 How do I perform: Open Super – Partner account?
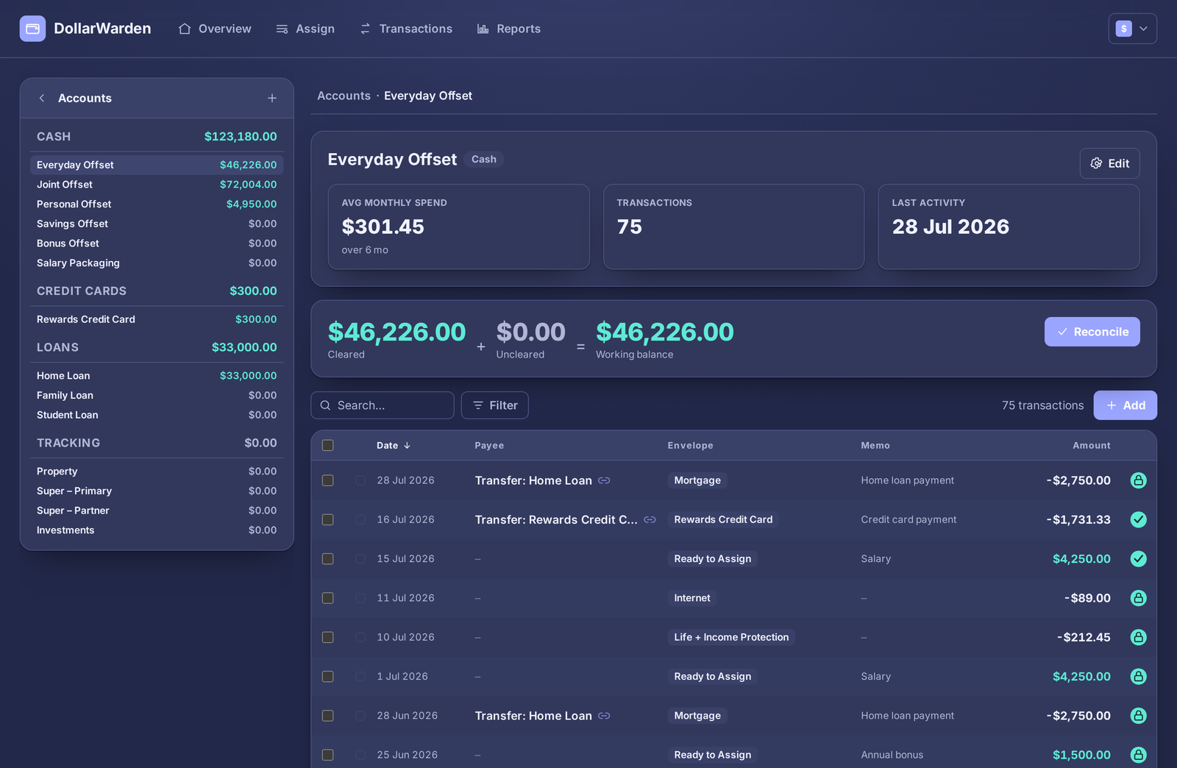coord(157,511)
